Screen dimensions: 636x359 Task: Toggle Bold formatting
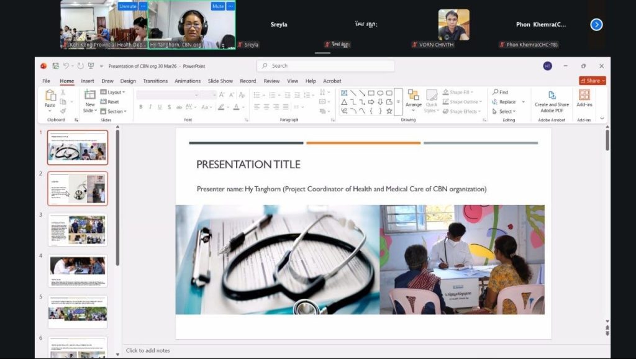pyautogui.click(x=141, y=107)
